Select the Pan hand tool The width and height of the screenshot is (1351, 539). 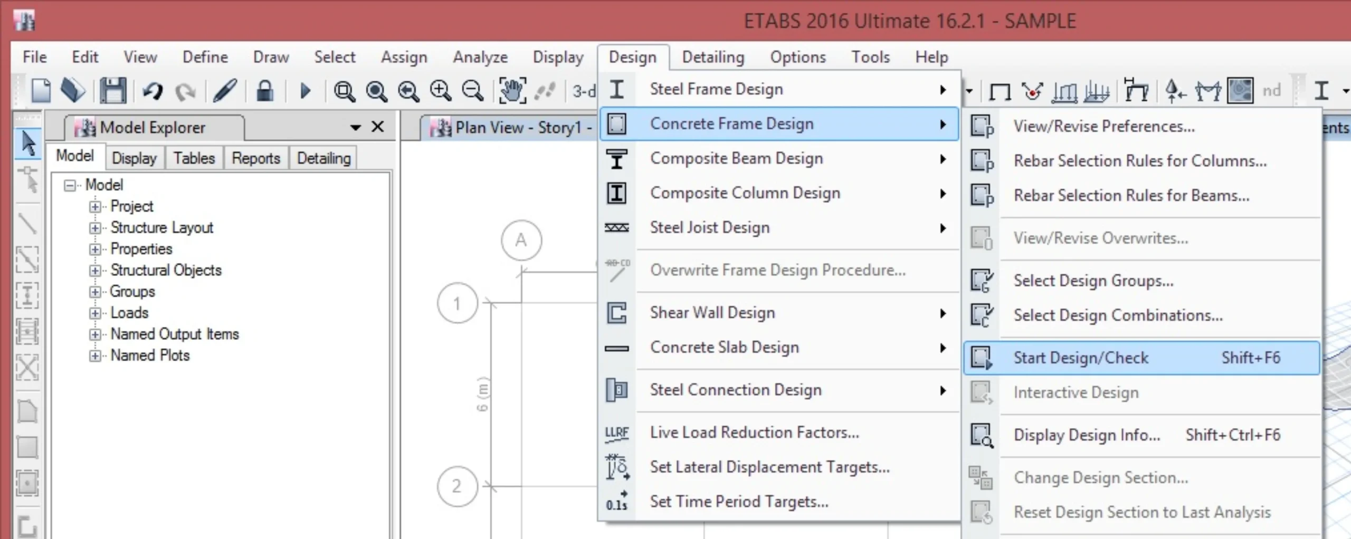[512, 91]
